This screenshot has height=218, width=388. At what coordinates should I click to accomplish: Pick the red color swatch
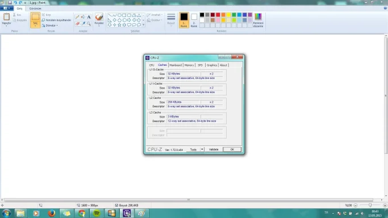click(x=218, y=15)
